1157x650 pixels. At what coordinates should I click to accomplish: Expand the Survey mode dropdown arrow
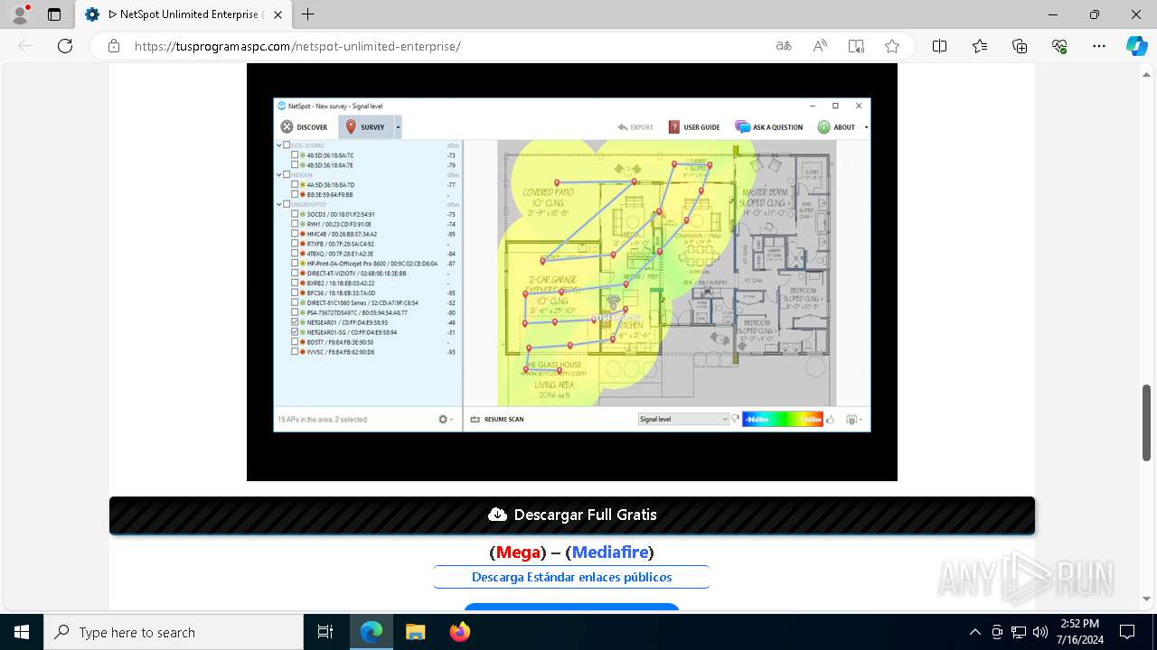point(398,127)
